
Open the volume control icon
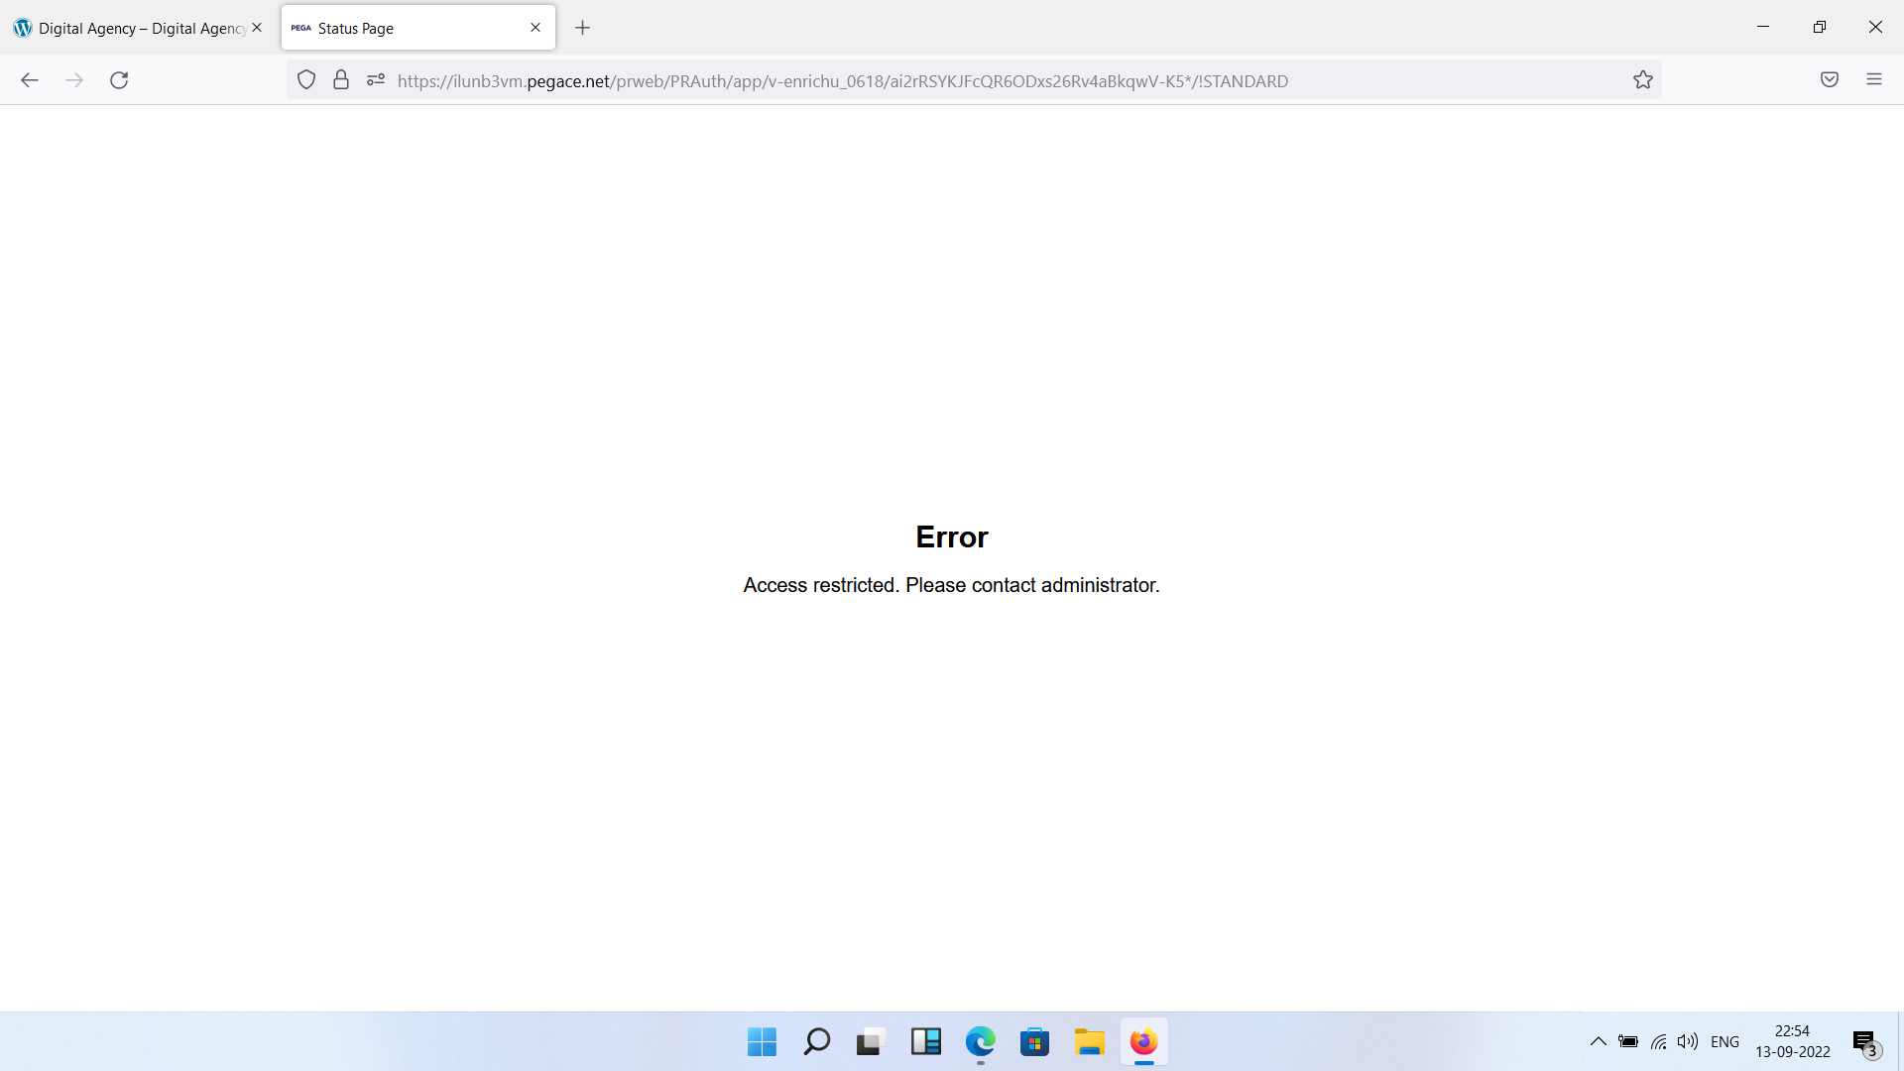click(x=1687, y=1041)
